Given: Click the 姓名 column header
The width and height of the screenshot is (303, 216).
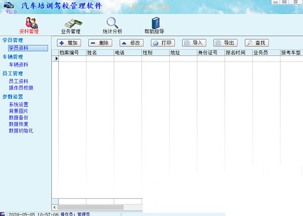Looking at the screenshot, I should point(100,53).
